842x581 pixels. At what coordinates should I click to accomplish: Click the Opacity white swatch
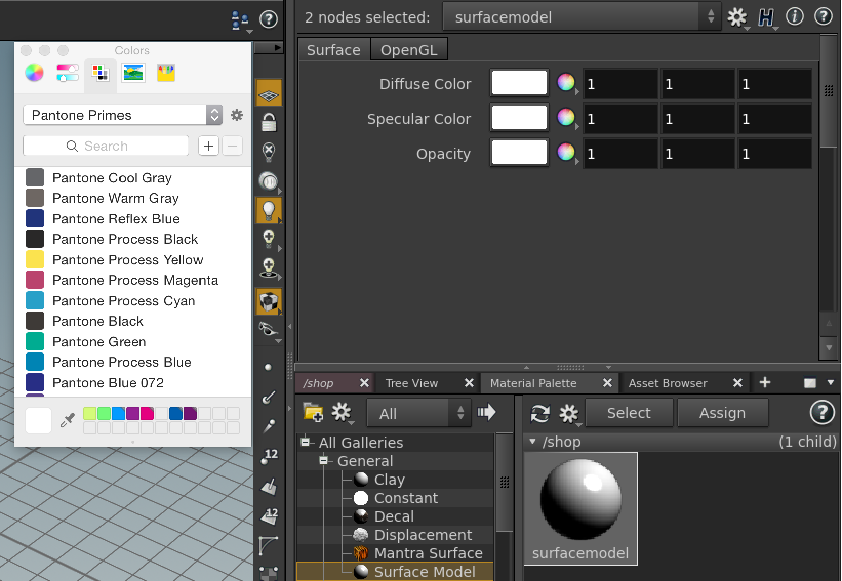519,152
